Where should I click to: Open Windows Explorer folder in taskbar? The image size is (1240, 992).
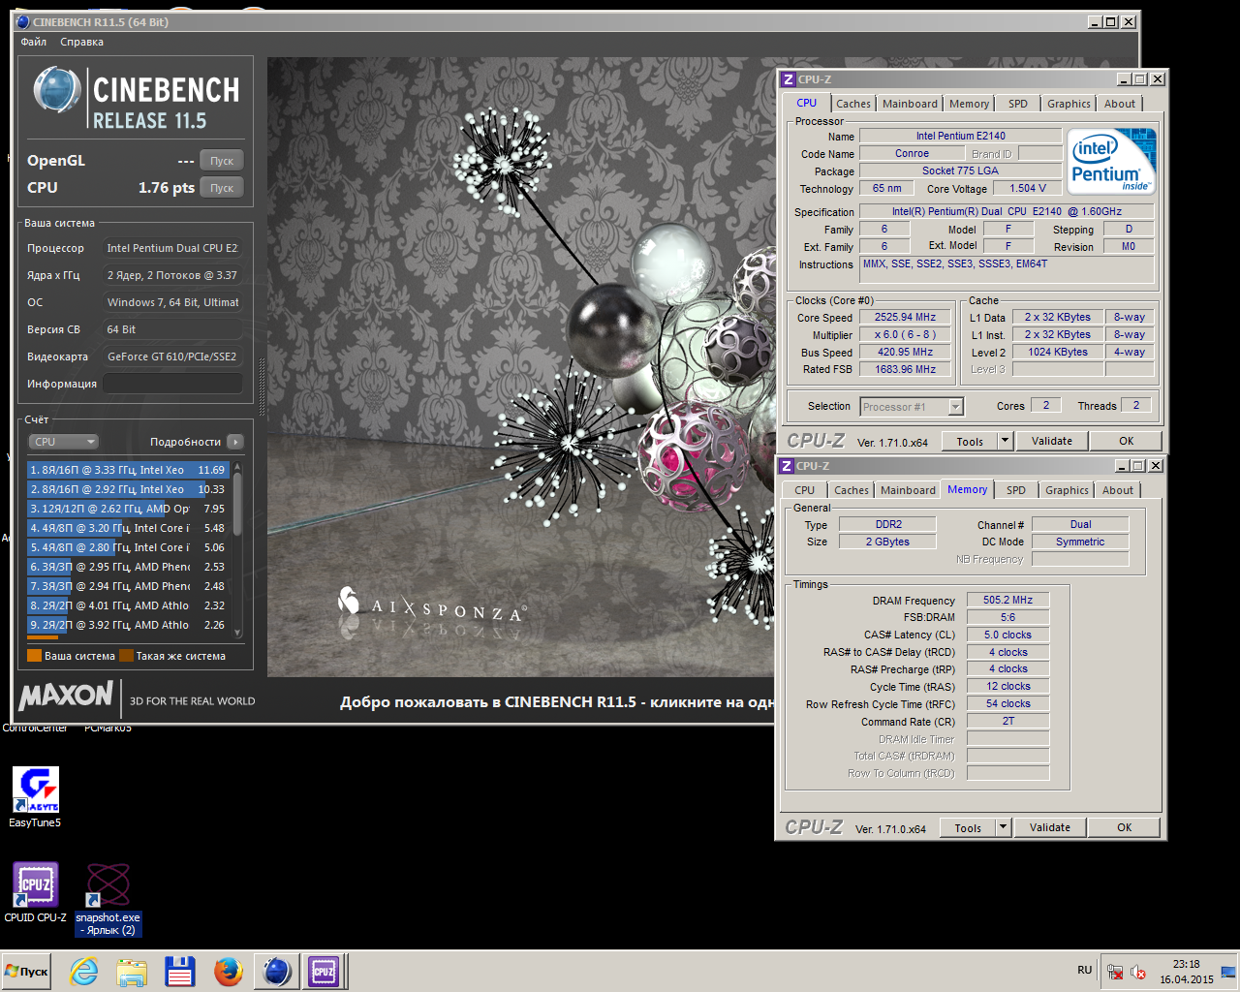pyautogui.click(x=132, y=971)
